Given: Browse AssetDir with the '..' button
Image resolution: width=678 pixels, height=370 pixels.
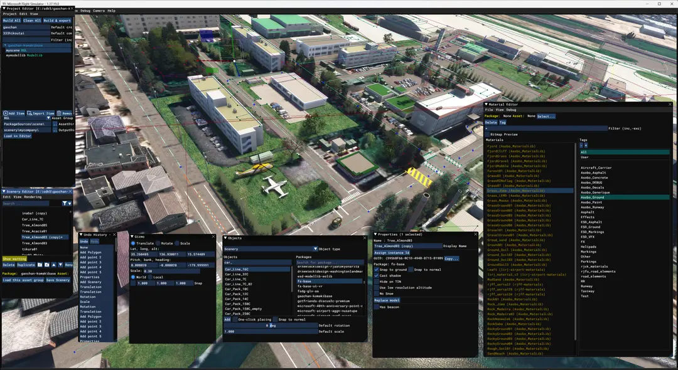Looking at the screenshot, I should click(55, 124).
